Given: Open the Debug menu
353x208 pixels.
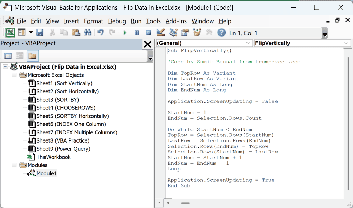Looking at the screenshot, I should (117, 21).
